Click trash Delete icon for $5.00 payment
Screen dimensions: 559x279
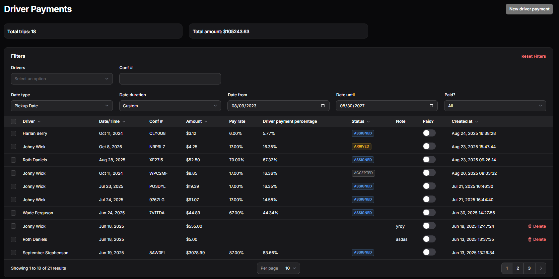point(530,239)
